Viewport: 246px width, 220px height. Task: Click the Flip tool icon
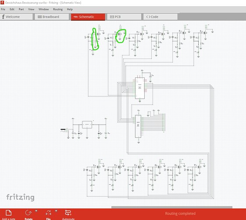point(49,213)
